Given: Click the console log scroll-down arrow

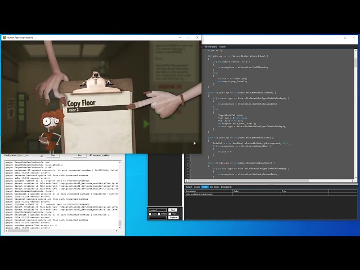Looking at the screenshot, I should (120, 227).
